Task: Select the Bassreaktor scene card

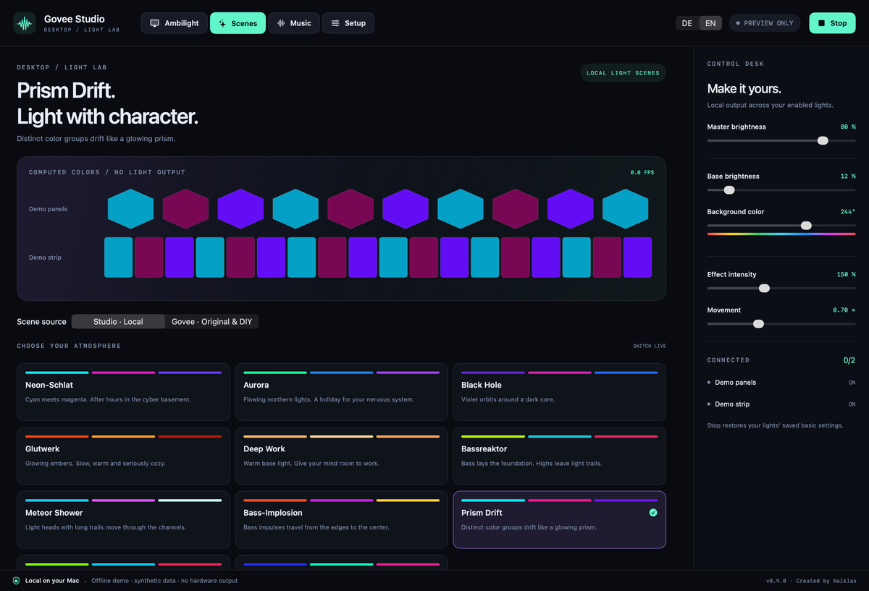Action: (559, 456)
